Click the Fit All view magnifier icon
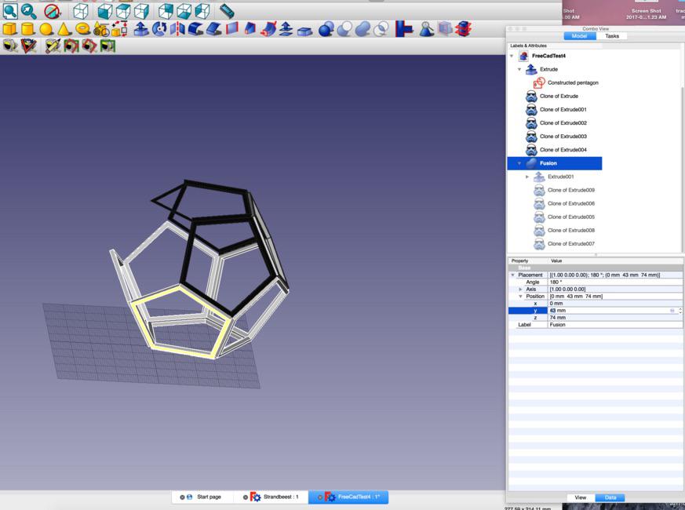The height and width of the screenshot is (510, 685). (x=10, y=11)
